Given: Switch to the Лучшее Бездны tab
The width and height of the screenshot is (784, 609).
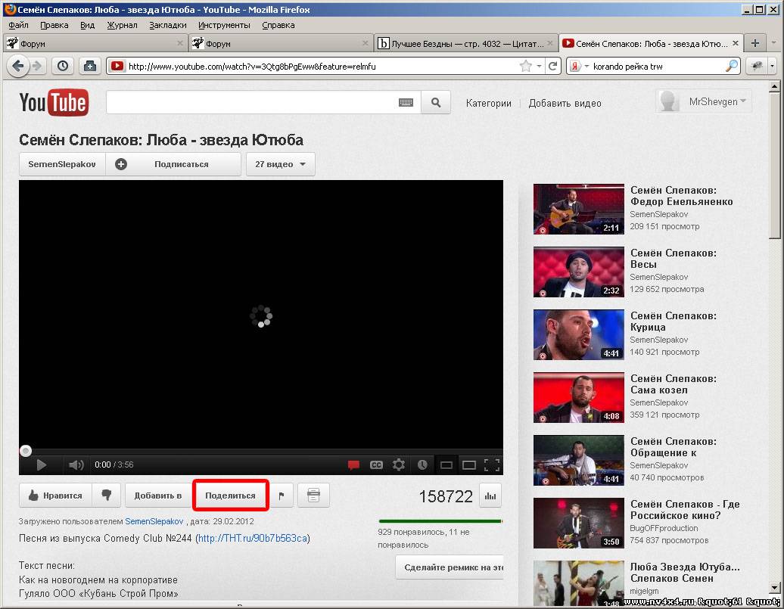Looking at the screenshot, I should pos(466,44).
